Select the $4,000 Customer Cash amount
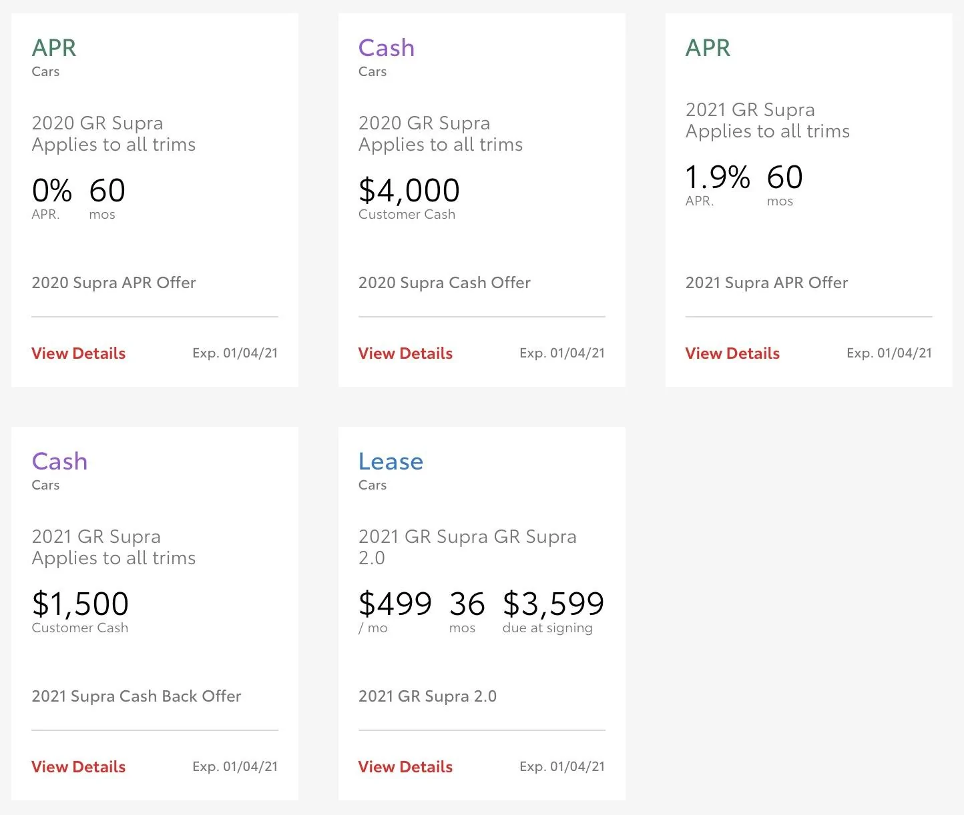Viewport: 964px width, 815px height. tap(409, 191)
